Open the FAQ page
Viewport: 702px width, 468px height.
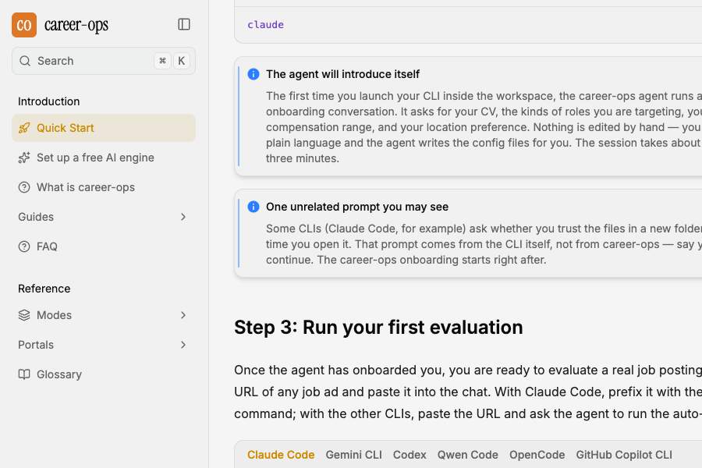pyautogui.click(x=104, y=246)
